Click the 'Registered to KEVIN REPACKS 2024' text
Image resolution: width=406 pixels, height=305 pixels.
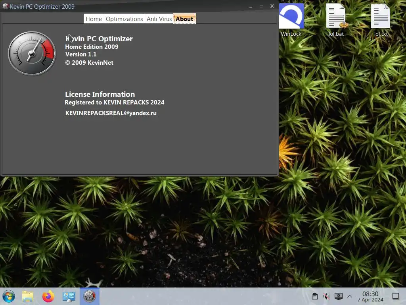115,102
